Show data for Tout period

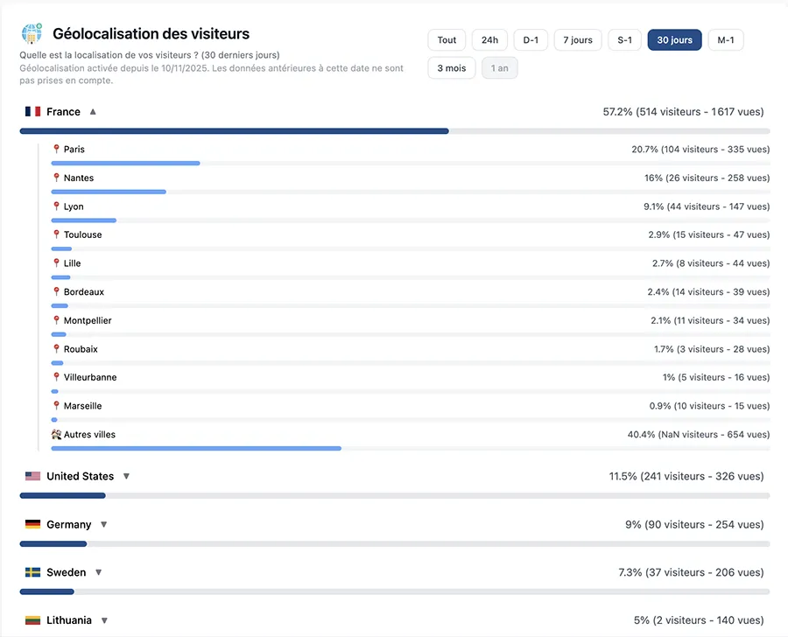[447, 40]
